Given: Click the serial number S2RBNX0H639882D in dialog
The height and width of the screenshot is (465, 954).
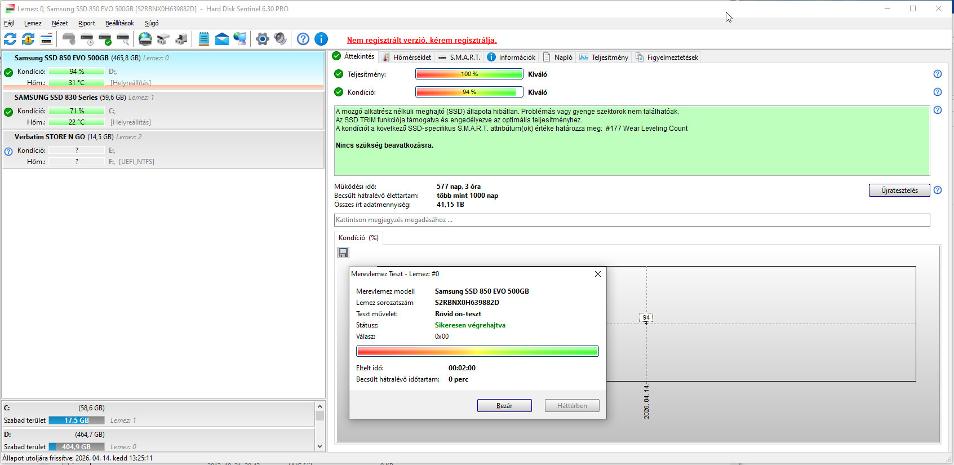Looking at the screenshot, I should pos(467,303).
